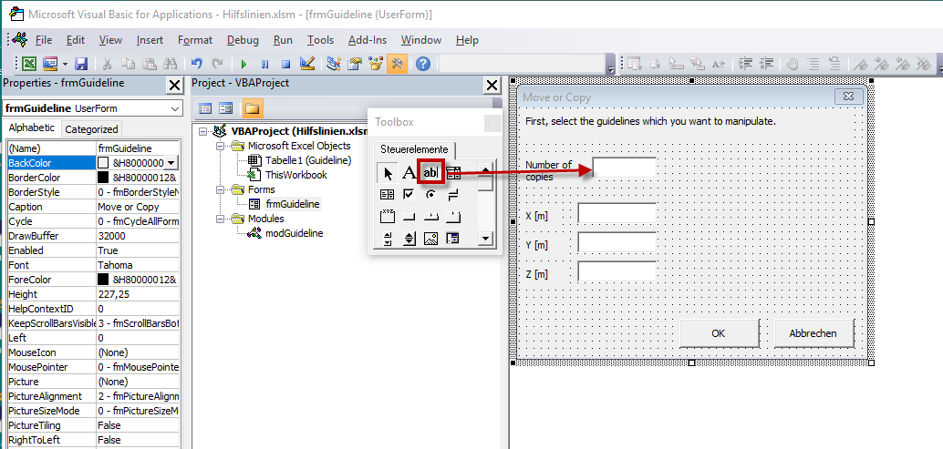
Task: Click the Outdent icon in Edit toolbar
Action: click(766, 63)
